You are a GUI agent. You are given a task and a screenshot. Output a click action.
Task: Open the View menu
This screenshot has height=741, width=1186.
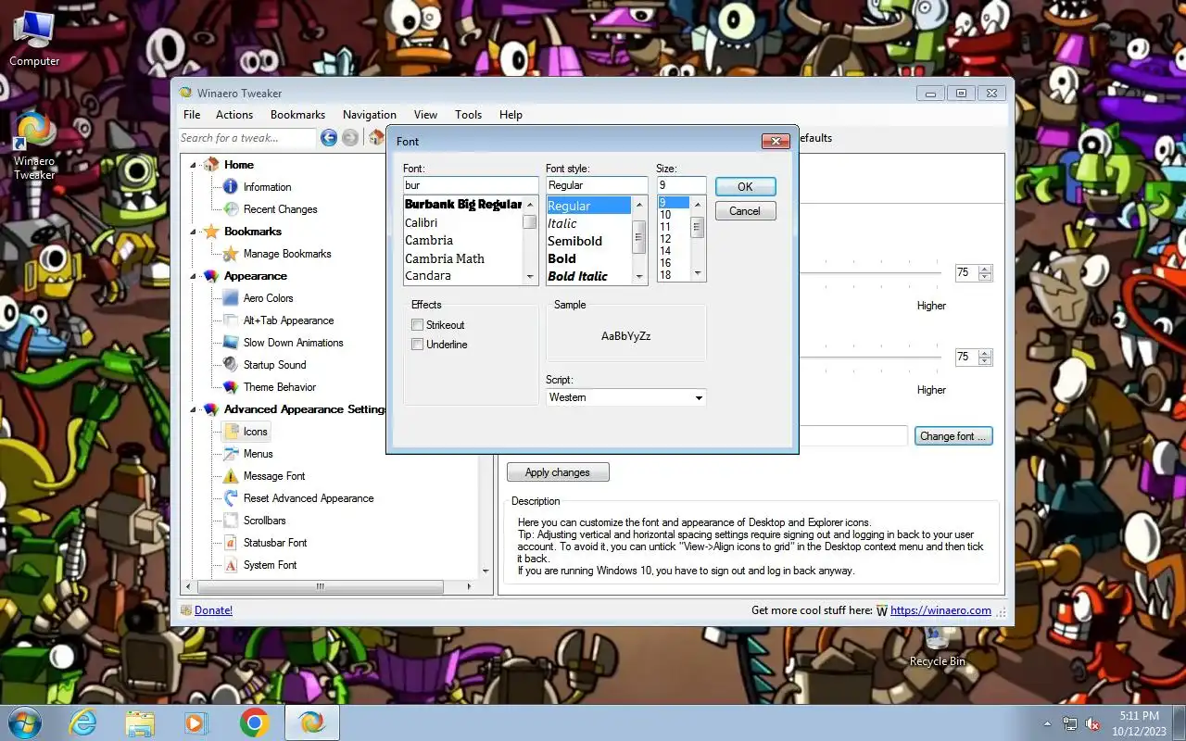(425, 115)
